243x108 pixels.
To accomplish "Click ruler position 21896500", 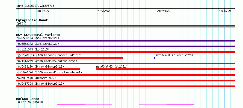I will point(103,11).
